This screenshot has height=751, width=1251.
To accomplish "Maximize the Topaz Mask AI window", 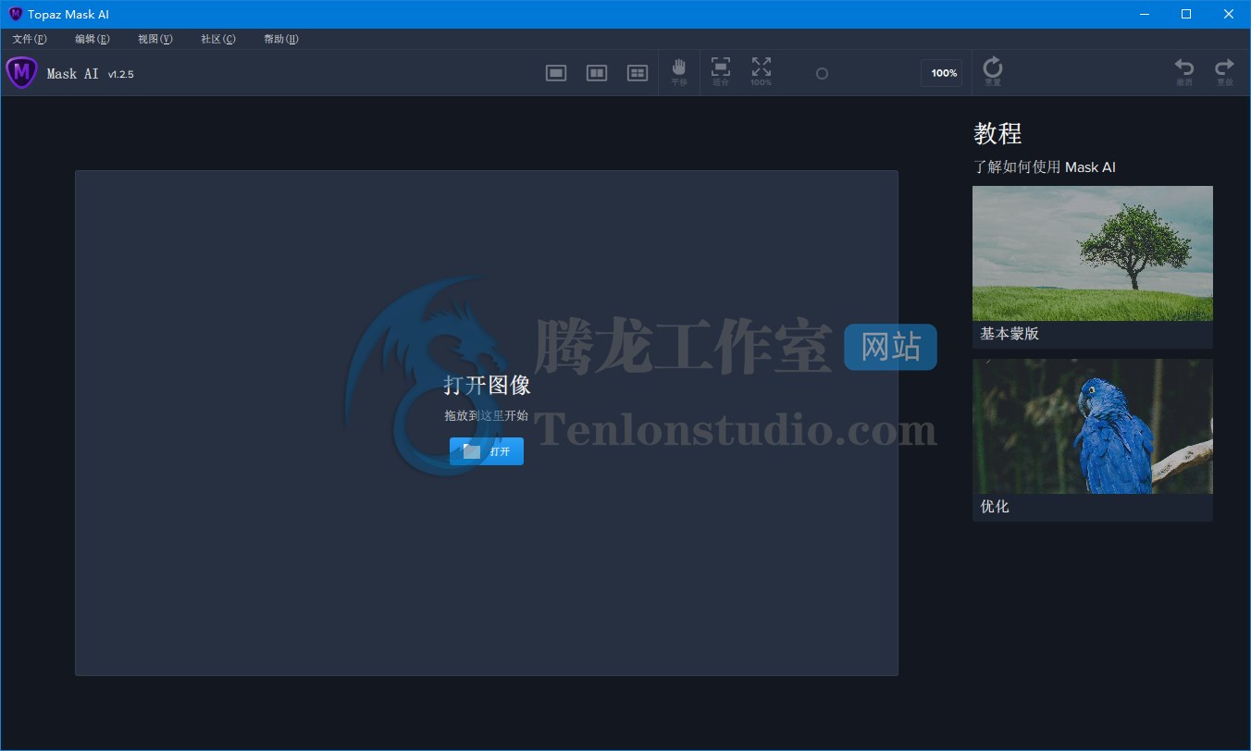I will coord(1186,14).
